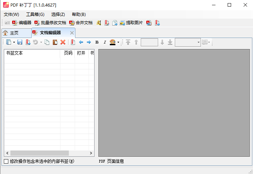Click the copy icon in editor toolbar
Viewport: 253px width, 174px height.
(x=47, y=42)
